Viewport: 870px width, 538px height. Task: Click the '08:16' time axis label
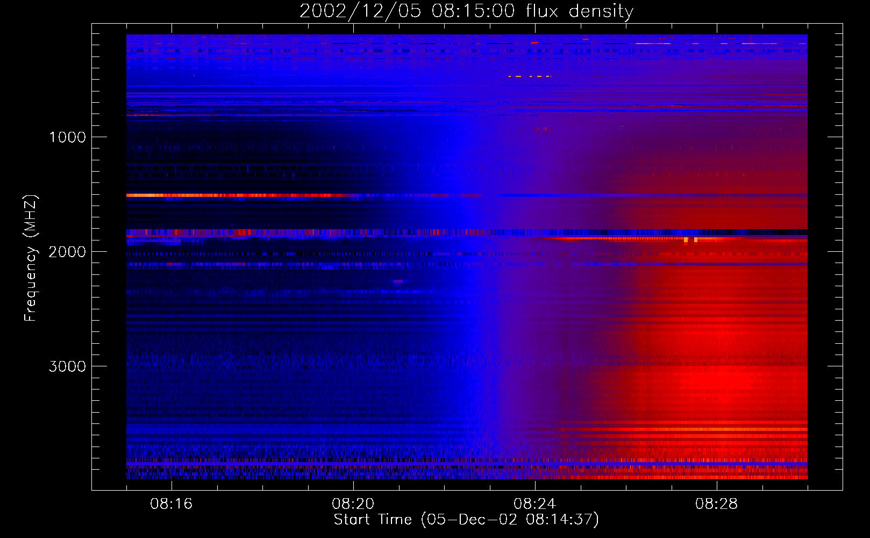(x=172, y=504)
